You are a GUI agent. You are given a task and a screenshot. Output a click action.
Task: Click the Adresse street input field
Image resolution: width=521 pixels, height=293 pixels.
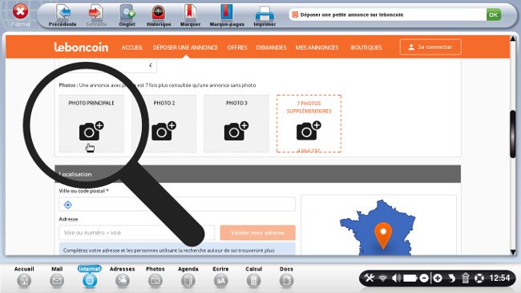click(136, 233)
